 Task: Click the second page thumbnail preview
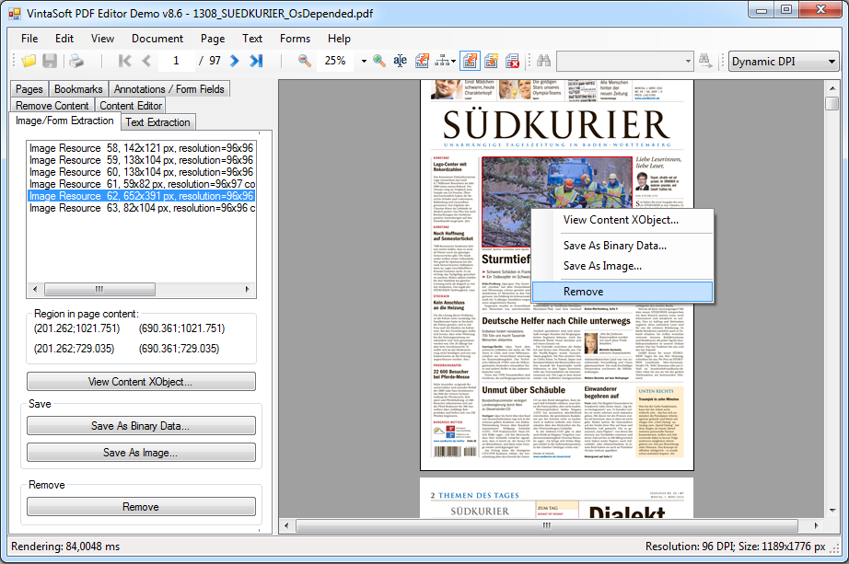tap(556, 498)
